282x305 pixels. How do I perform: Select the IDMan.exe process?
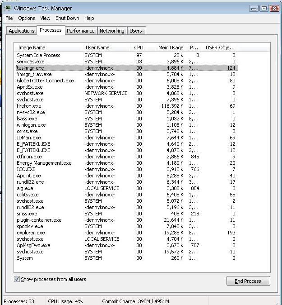[127, 138]
